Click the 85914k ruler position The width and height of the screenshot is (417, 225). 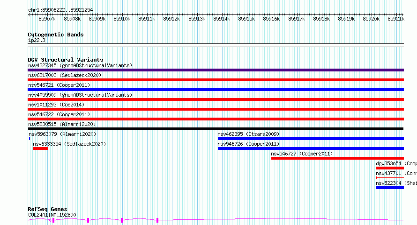(x=222, y=19)
